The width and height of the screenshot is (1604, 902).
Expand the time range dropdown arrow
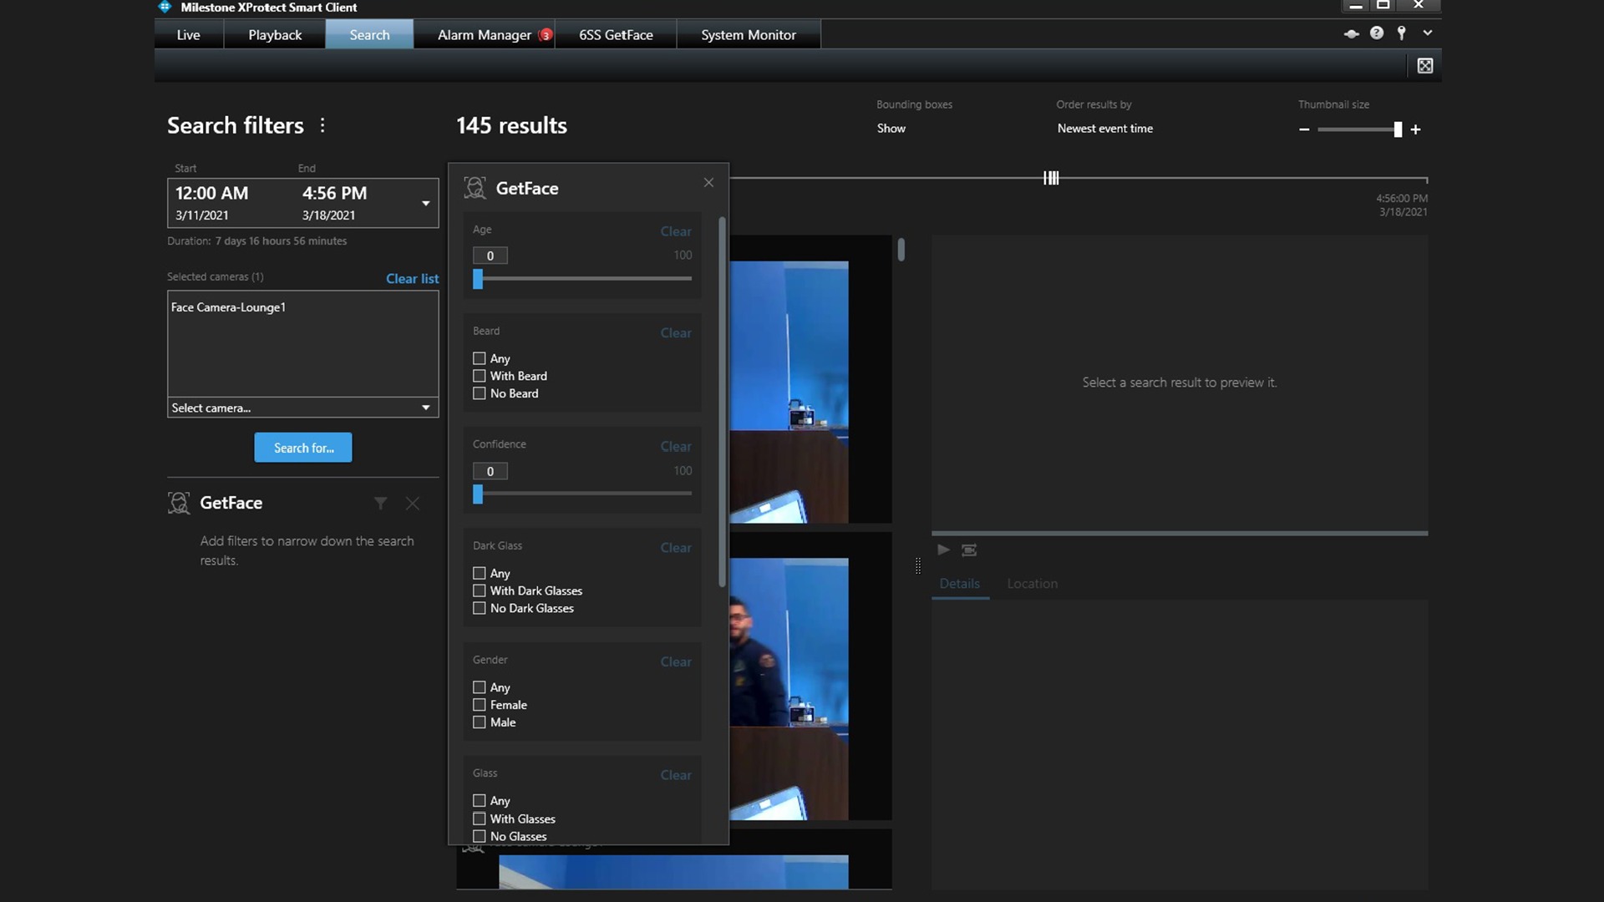pos(425,203)
